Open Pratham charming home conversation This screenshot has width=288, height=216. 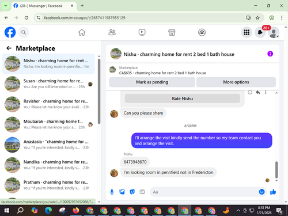48,185
